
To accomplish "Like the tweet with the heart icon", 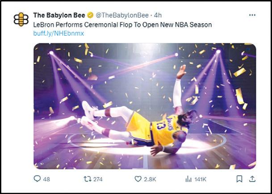I will (x=138, y=179).
